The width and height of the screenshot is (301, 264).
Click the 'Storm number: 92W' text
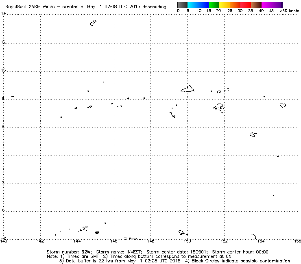[x=69, y=252]
